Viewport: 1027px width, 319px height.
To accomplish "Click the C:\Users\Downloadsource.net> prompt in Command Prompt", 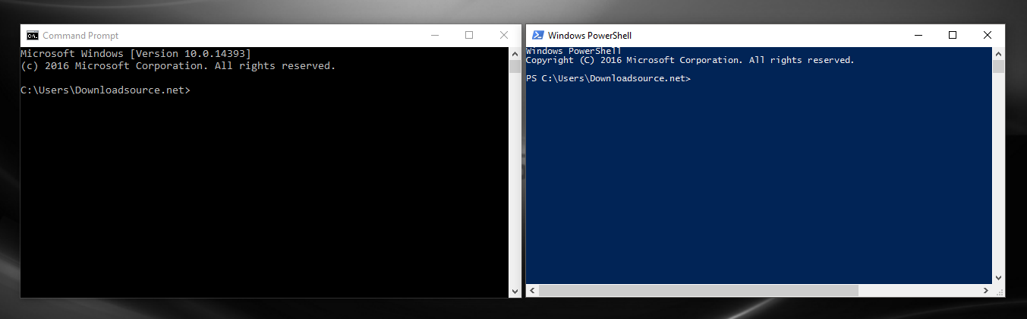I will pyautogui.click(x=105, y=90).
